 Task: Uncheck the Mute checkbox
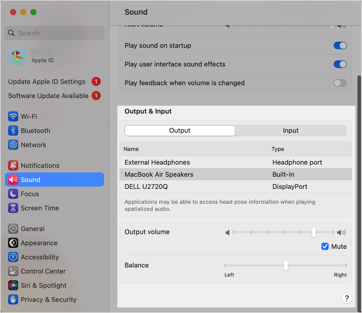325,246
